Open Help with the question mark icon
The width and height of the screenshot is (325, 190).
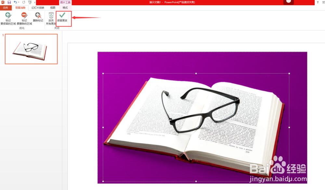point(318,2)
